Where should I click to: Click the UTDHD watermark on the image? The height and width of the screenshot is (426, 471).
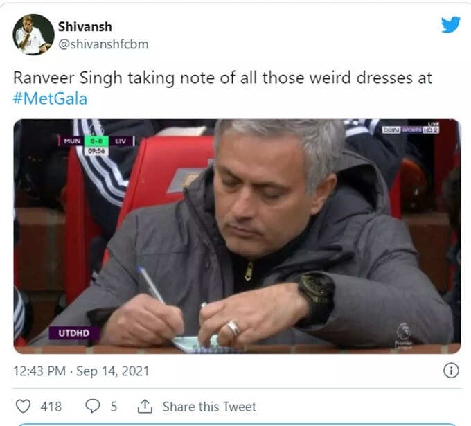click(x=74, y=333)
